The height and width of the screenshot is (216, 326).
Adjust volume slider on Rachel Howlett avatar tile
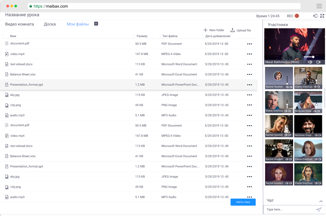coord(287,80)
